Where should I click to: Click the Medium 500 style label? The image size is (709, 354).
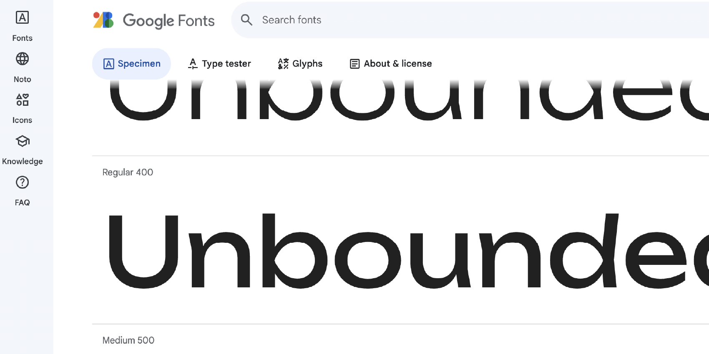click(128, 340)
